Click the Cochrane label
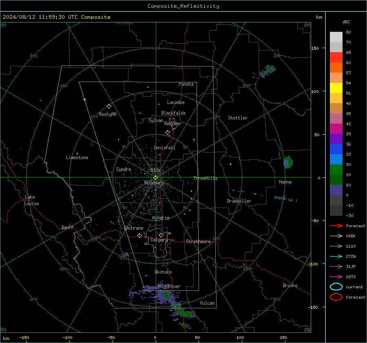This screenshot has width=367, height=343. pos(133,228)
